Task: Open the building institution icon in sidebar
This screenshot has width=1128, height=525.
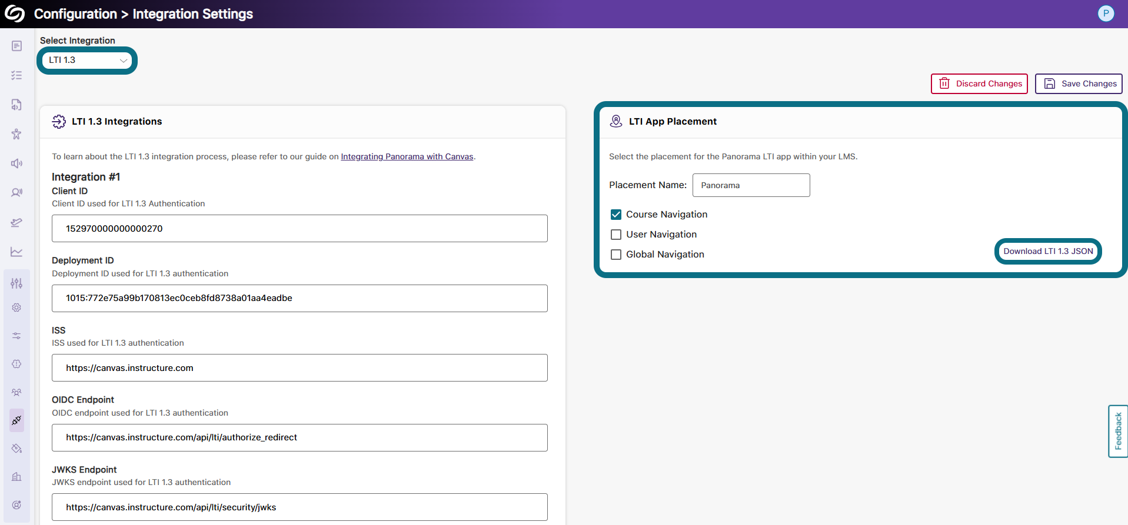Action: click(16, 477)
